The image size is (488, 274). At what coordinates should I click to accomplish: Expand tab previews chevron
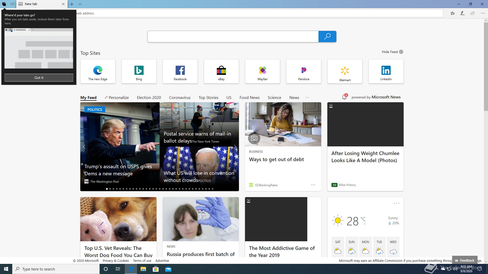pyautogui.click(x=80, y=4)
